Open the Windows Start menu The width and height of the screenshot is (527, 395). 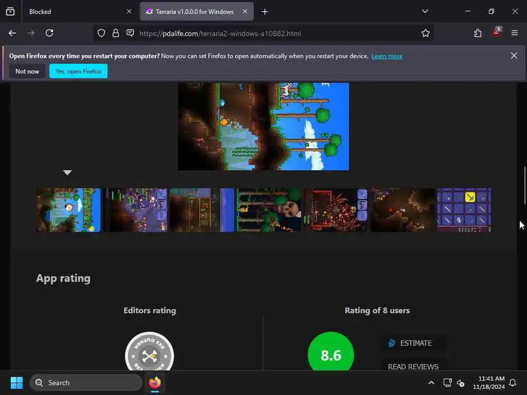point(16,383)
